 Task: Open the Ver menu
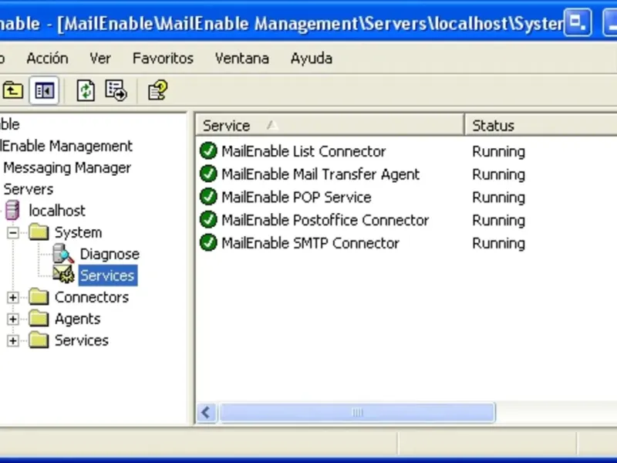tap(100, 59)
